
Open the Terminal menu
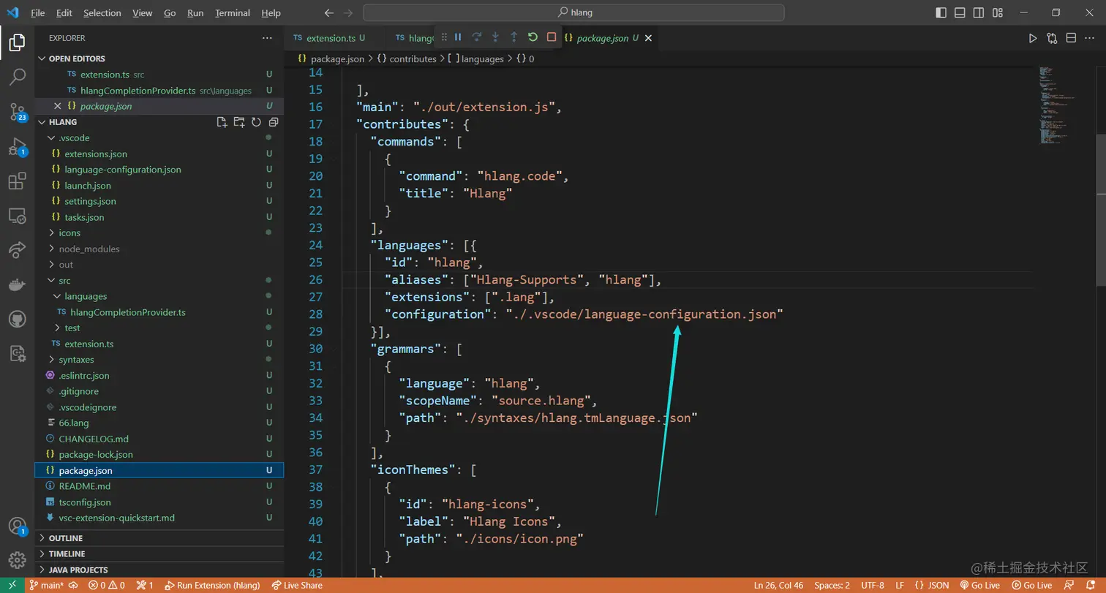pos(233,12)
